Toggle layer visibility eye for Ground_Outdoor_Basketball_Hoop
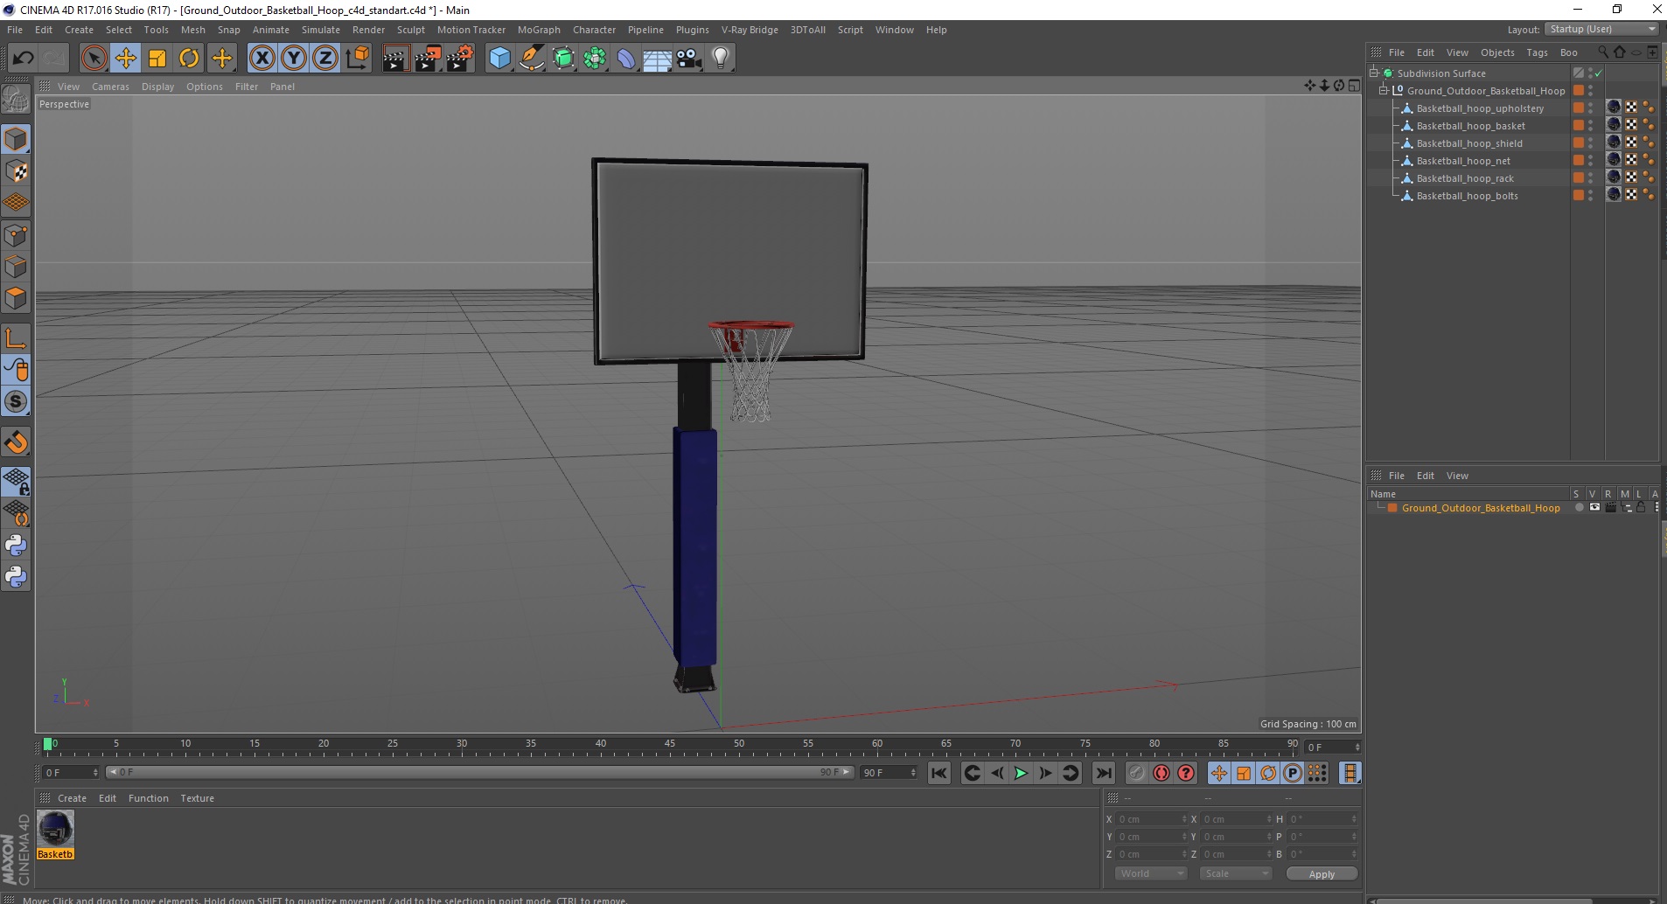Viewport: 1667px width, 904px height. tap(1594, 507)
